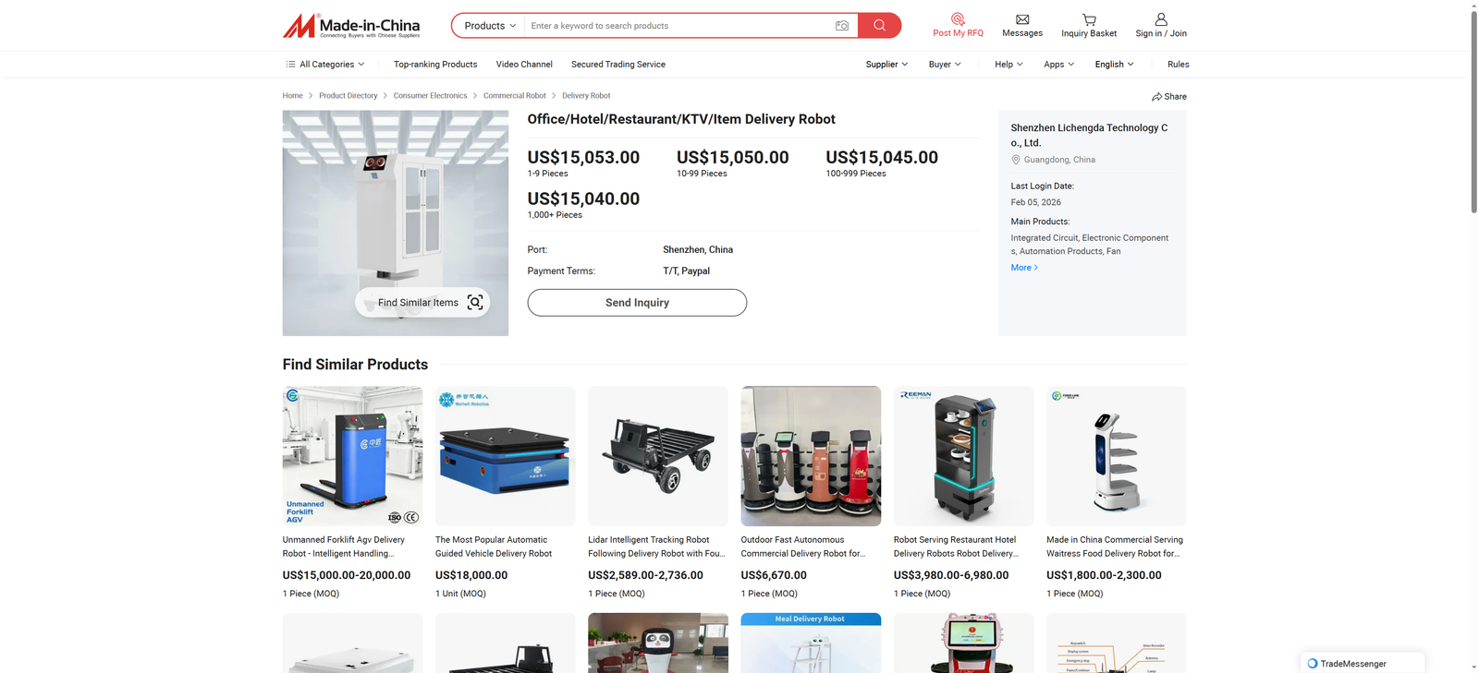Click the Made-in-China logo
Viewport: 1479px width, 673px height.
pos(351,26)
